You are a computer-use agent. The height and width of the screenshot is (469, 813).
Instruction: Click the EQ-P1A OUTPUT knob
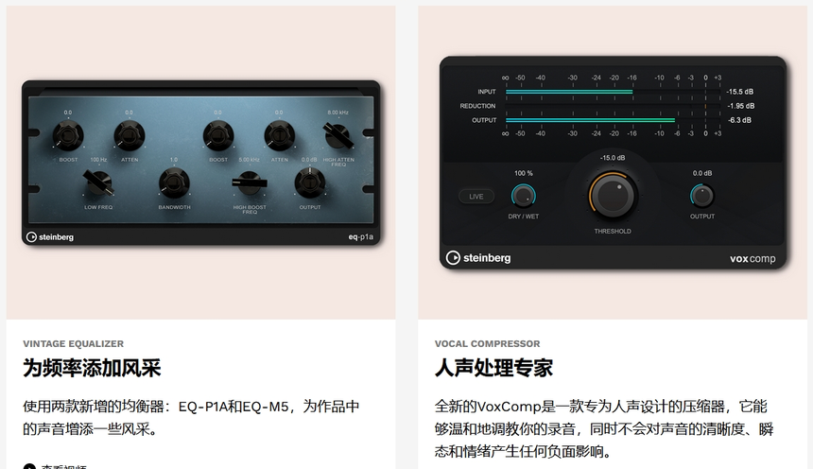[x=310, y=182]
